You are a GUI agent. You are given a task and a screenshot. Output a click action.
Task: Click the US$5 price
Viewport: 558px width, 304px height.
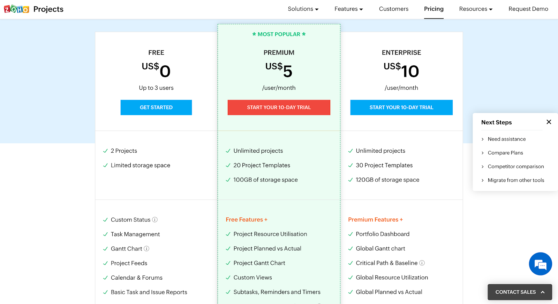[x=279, y=70]
